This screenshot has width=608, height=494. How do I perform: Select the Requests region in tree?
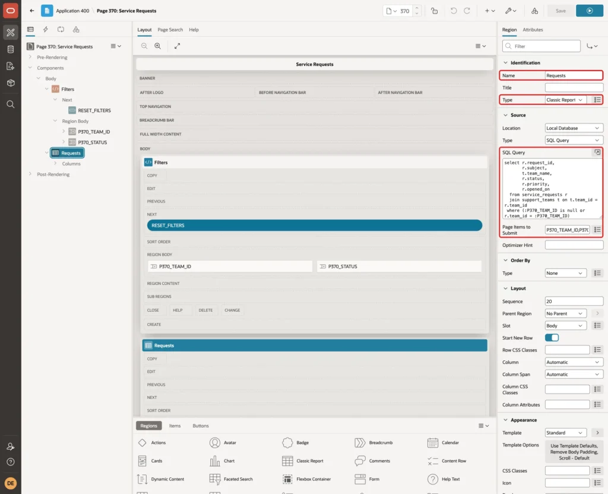click(x=68, y=153)
